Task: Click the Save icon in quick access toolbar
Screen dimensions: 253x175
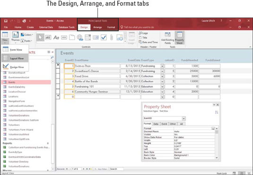Action: (x=6, y=21)
